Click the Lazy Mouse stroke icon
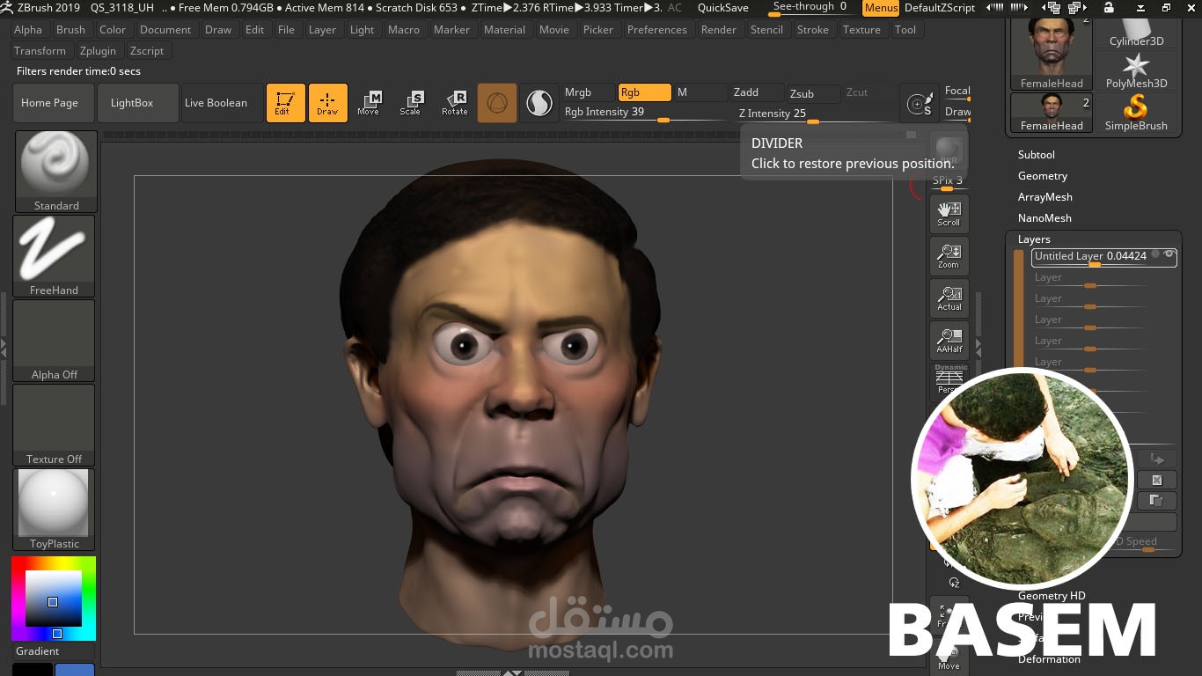 (x=921, y=105)
